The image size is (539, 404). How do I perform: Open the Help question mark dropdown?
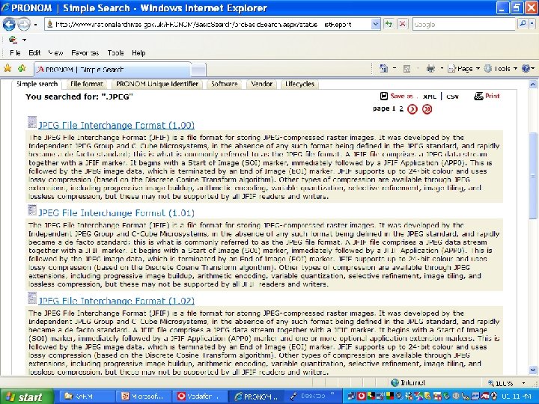click(528, 69)
